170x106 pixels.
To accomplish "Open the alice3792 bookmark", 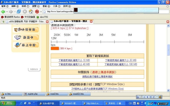I will (x=42, y=17).
